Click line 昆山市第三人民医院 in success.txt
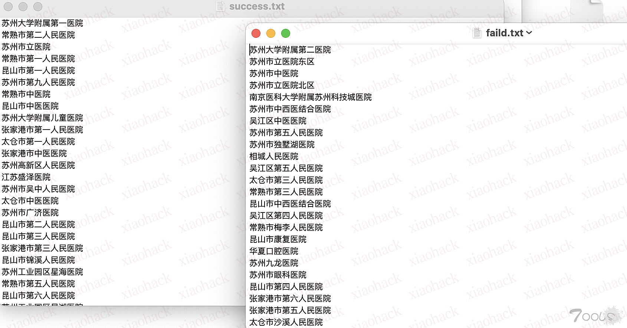The width and height of the screenshot is (627, 328). point(38,236)
